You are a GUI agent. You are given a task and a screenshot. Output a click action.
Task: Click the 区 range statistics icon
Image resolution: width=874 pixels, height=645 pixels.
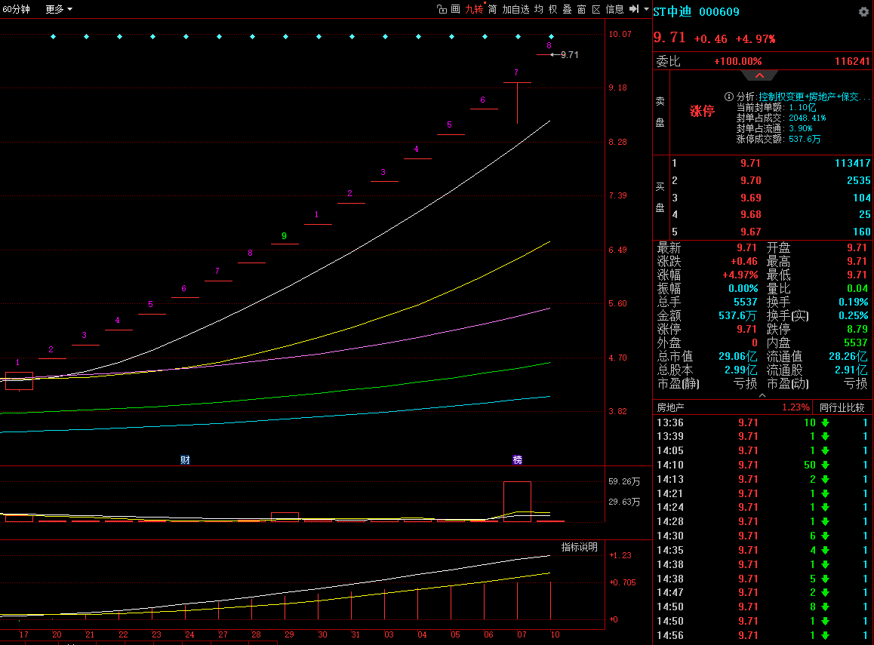(595, 9)
